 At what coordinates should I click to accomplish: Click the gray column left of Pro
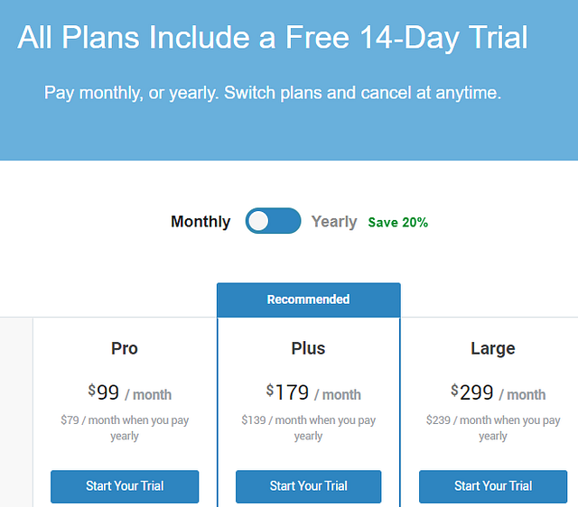tap(16, 411)
